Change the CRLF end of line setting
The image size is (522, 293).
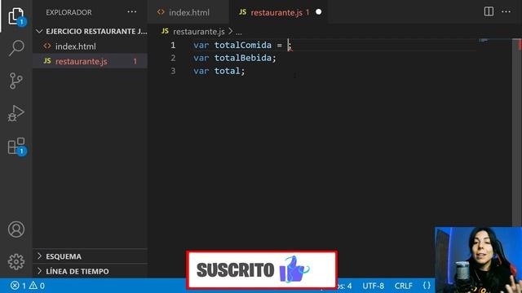404,286
